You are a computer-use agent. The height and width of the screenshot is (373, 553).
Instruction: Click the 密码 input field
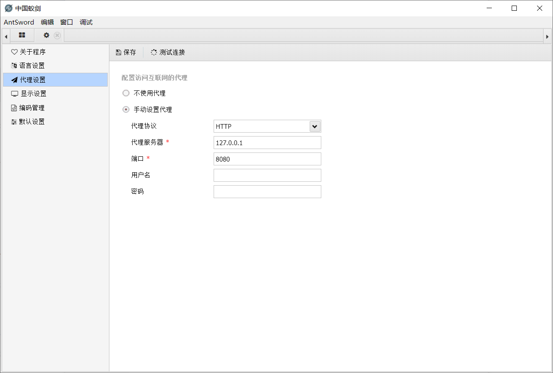tap(267, 192)
